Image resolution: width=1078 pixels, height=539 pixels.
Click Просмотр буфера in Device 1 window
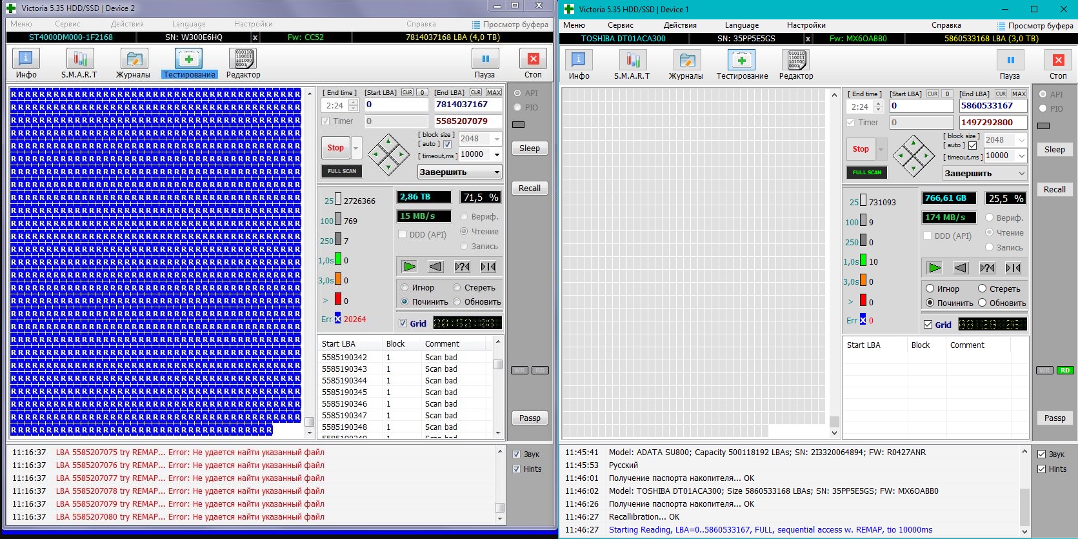[1035, 26]
